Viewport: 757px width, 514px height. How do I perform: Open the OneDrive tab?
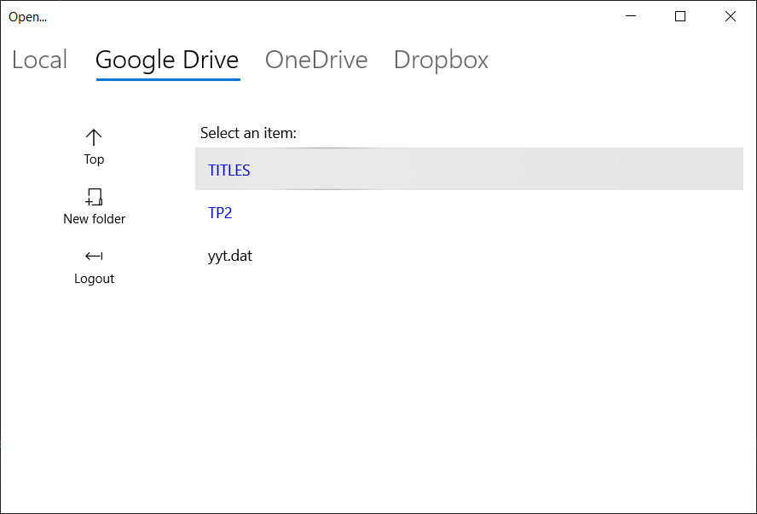click(x=316, y=60)
